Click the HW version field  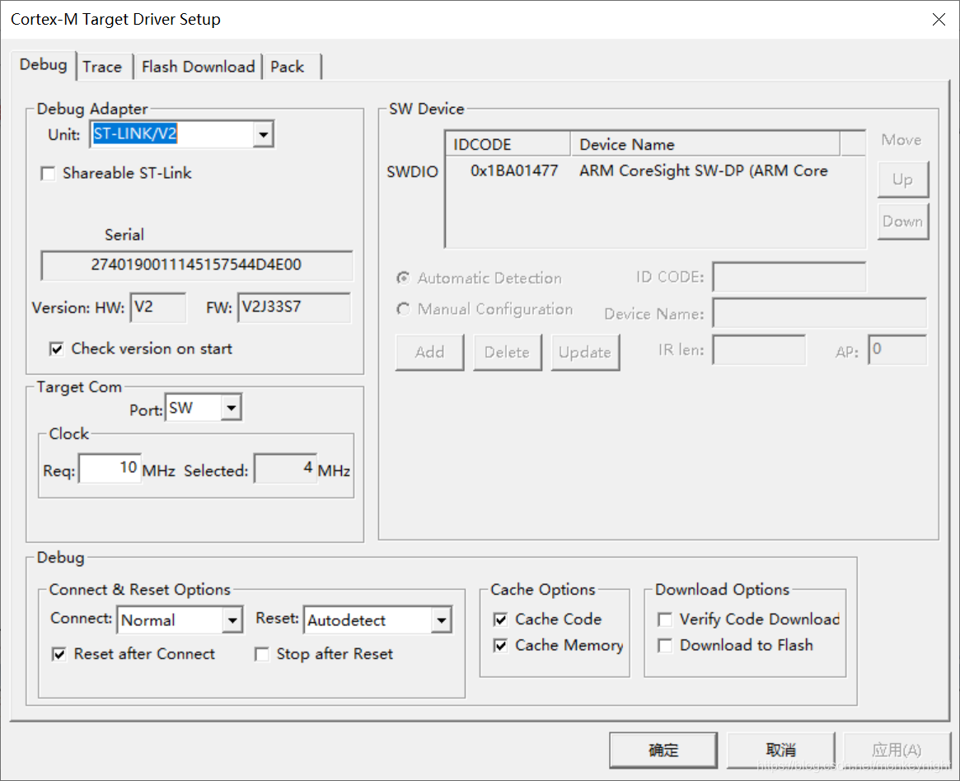(158, 307)
